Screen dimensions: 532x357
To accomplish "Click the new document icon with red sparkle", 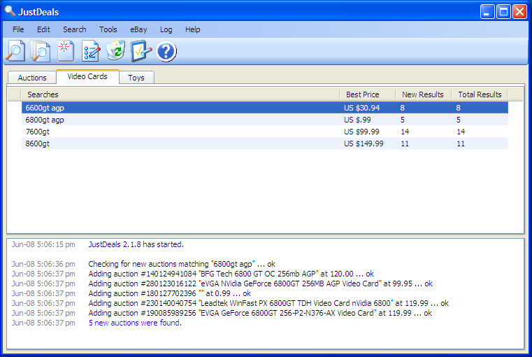I will pos(66,51).
